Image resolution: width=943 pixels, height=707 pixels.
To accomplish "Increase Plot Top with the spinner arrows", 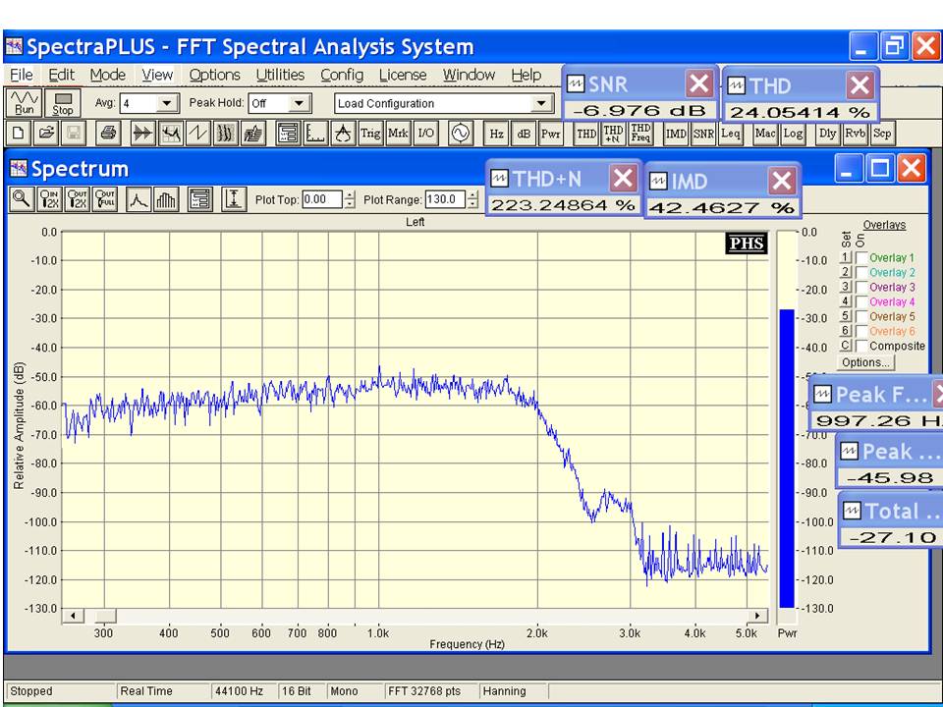I will [350, 195].
